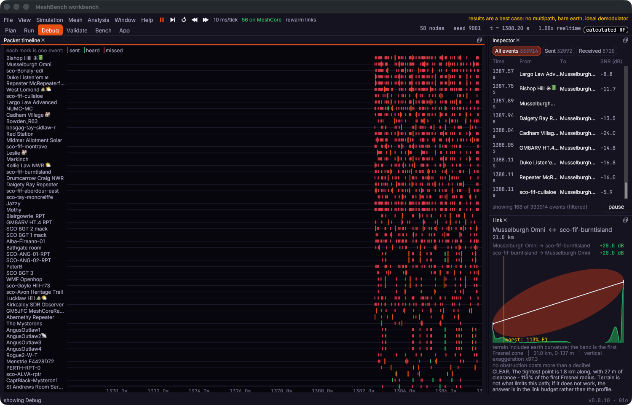632x405 pixels.
Task: Speed up with the fast-forward icon
Action: [x=206, y=20]
